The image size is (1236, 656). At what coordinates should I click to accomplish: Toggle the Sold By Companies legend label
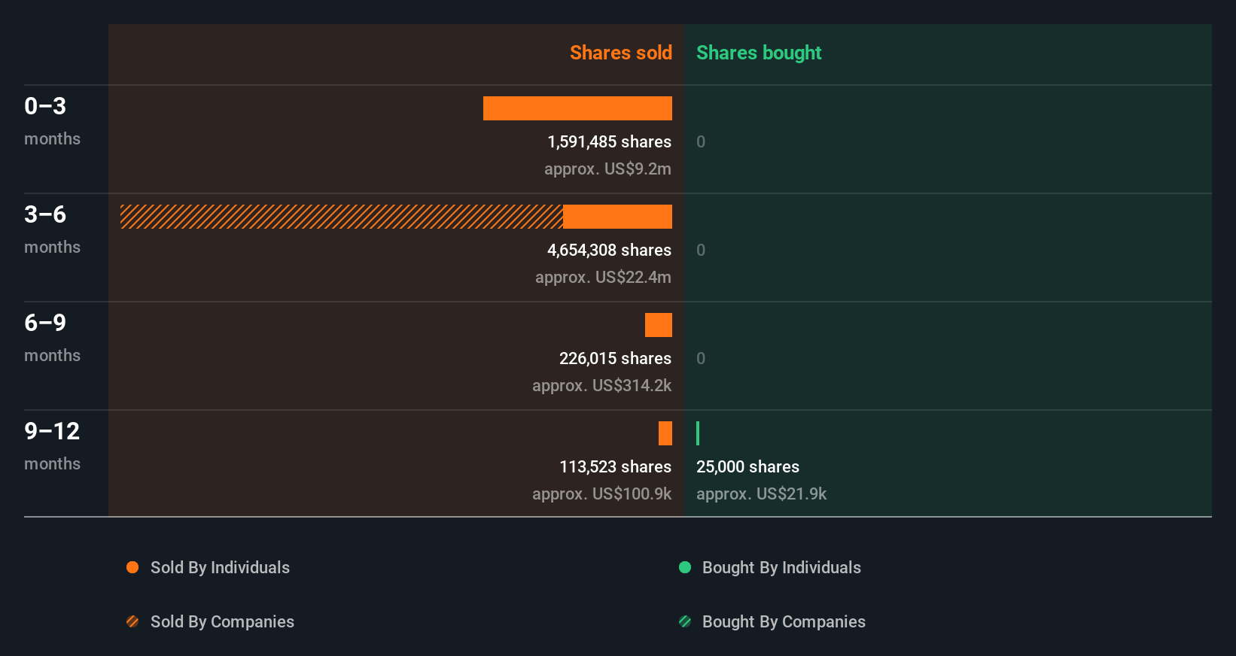point(222,621)
